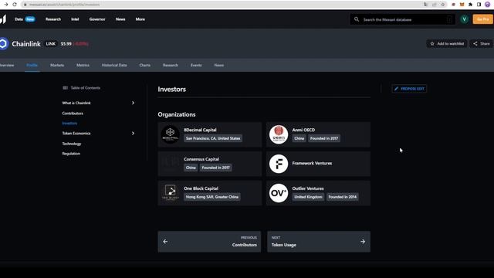Image resolution: width=494 pixels, height=278 pixels.
Task: Click the search magnifier icon
Action: point(357,19)
